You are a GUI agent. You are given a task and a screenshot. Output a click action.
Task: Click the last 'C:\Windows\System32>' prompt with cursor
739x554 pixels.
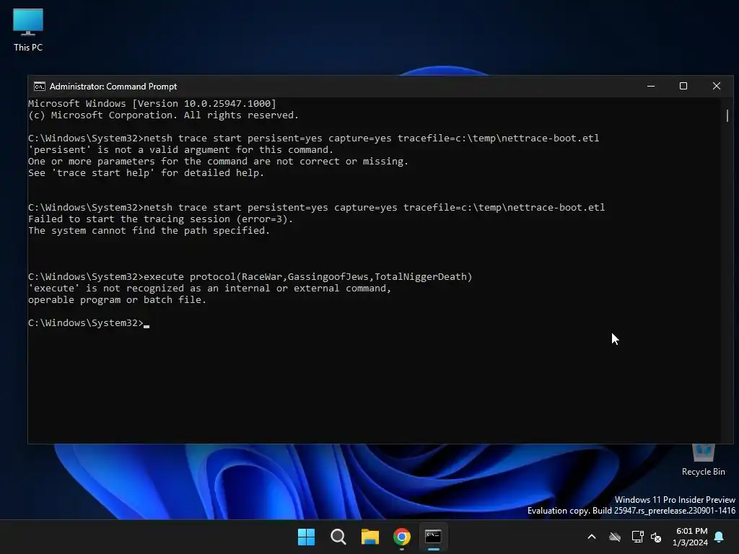point(89,323)
